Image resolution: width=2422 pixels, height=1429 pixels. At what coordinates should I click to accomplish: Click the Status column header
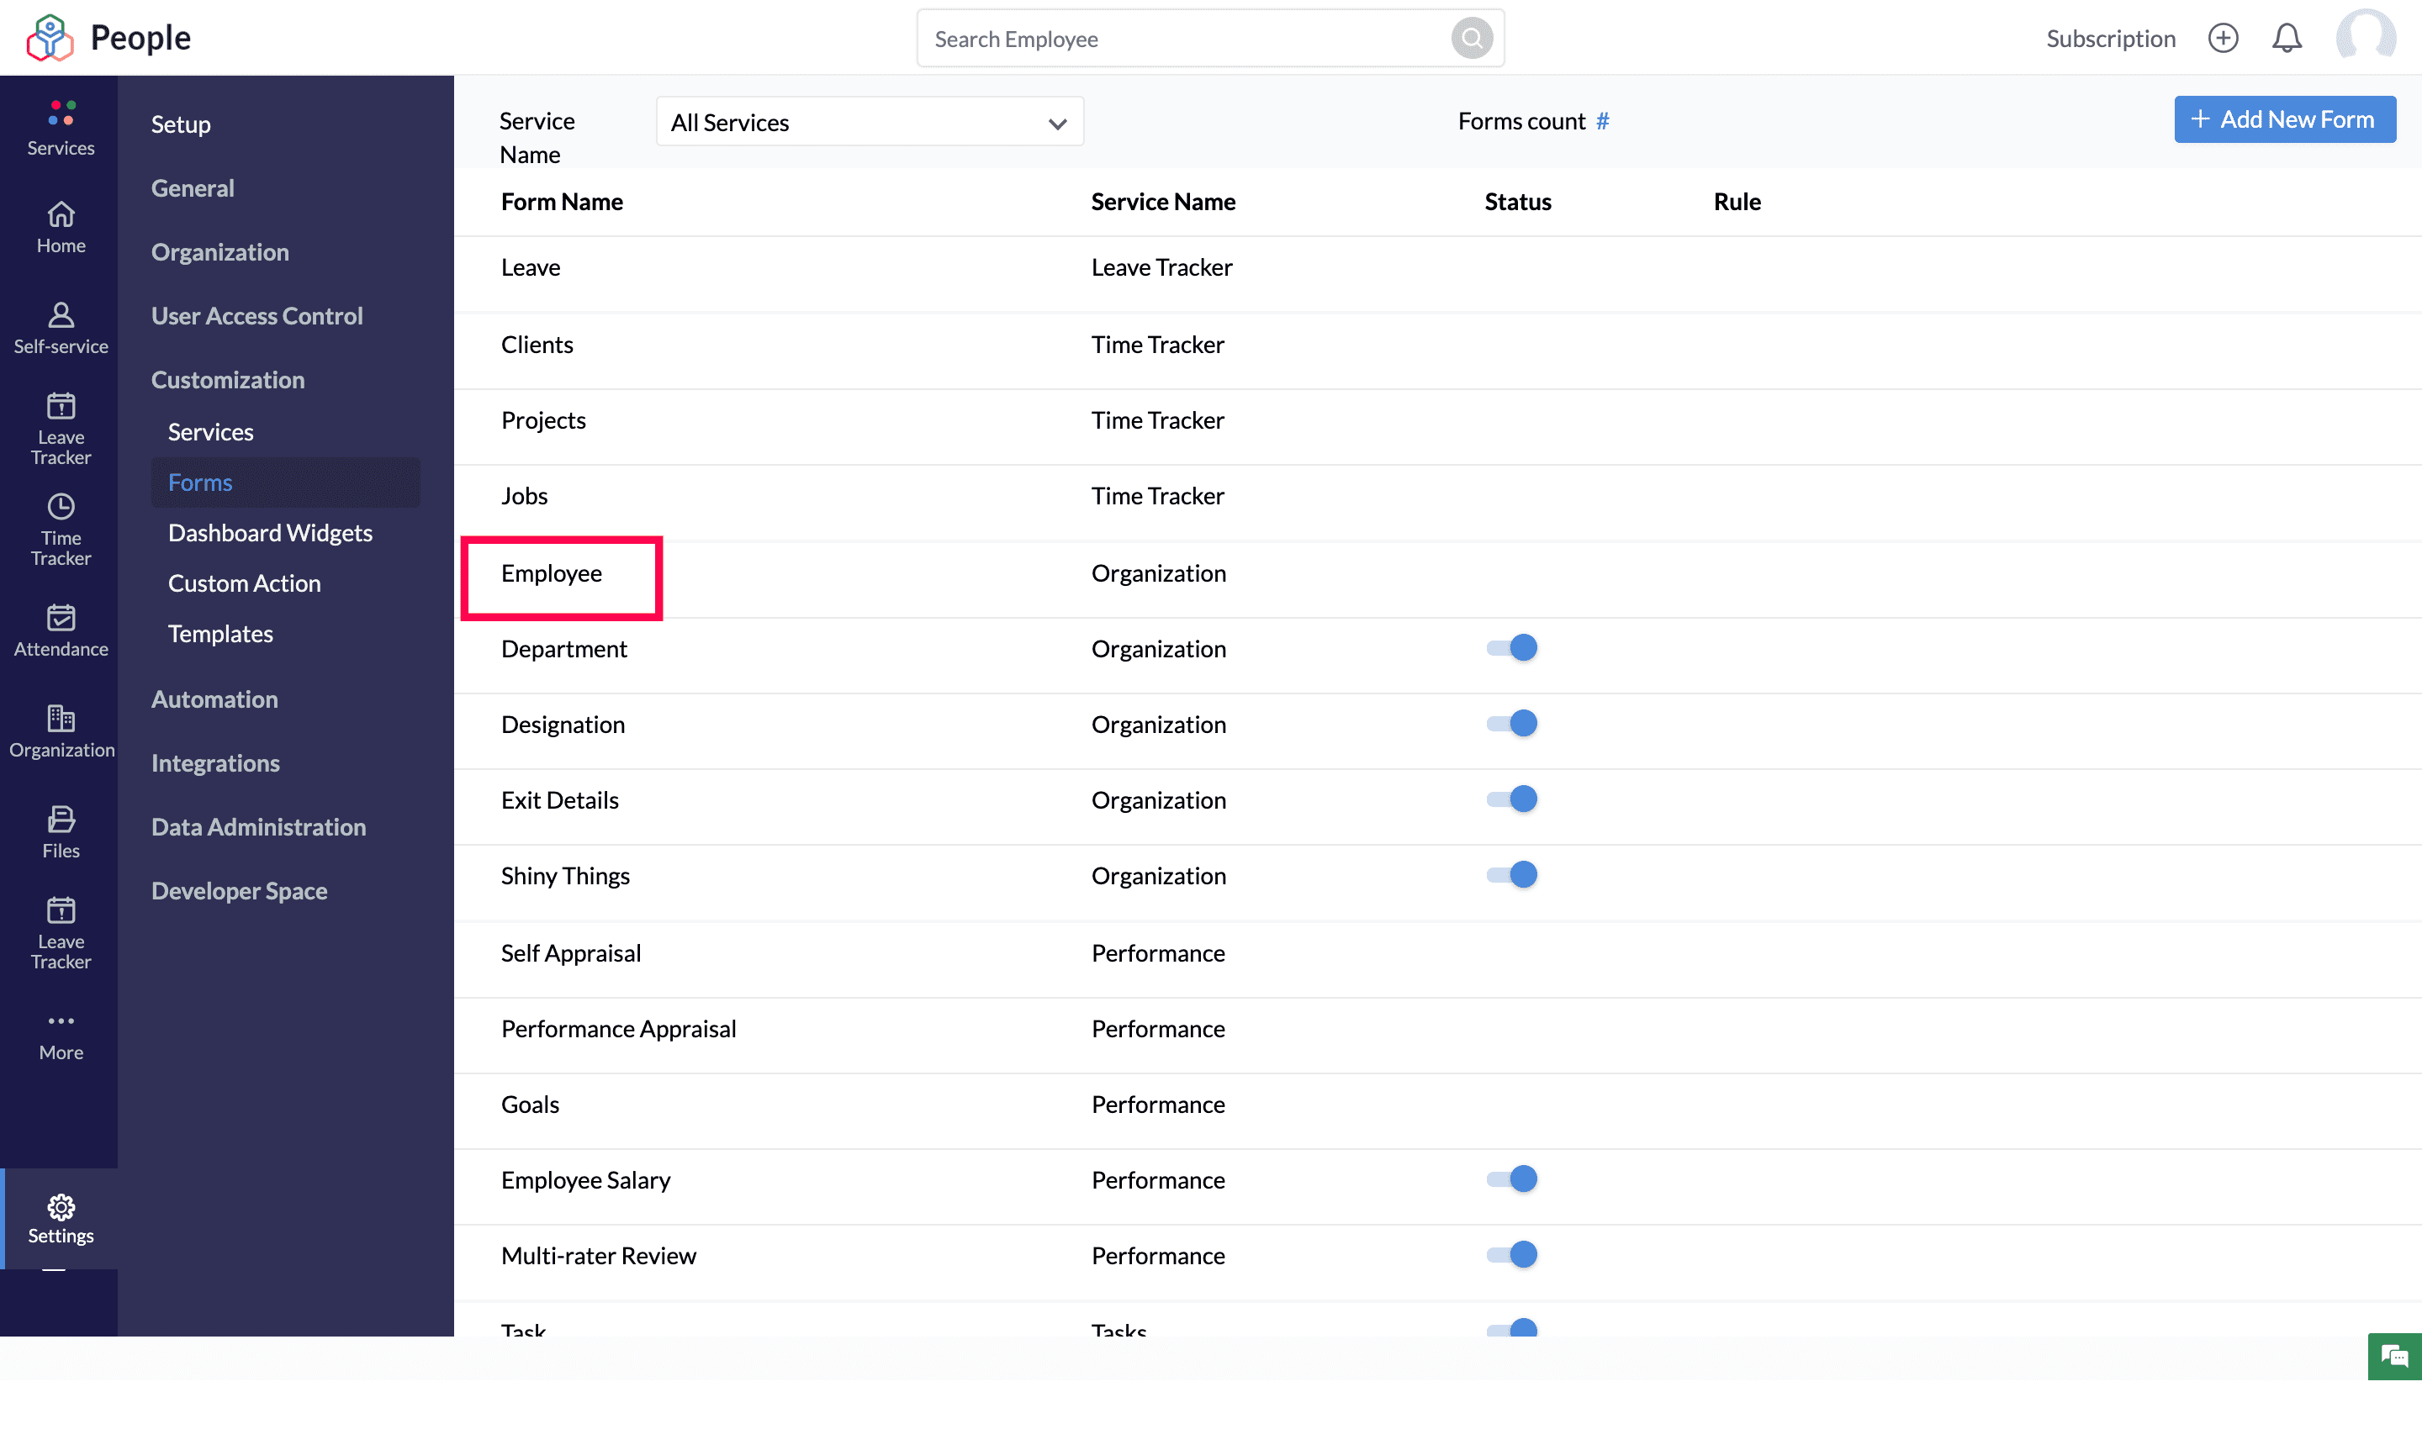pyautogui.click(x=1517, y=201)
